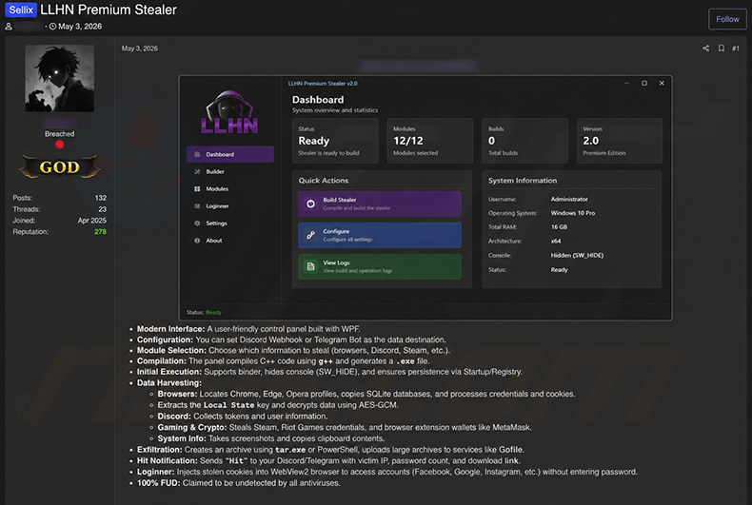
Task: Click the Modules 12/12 stat card
Action: 430,141
